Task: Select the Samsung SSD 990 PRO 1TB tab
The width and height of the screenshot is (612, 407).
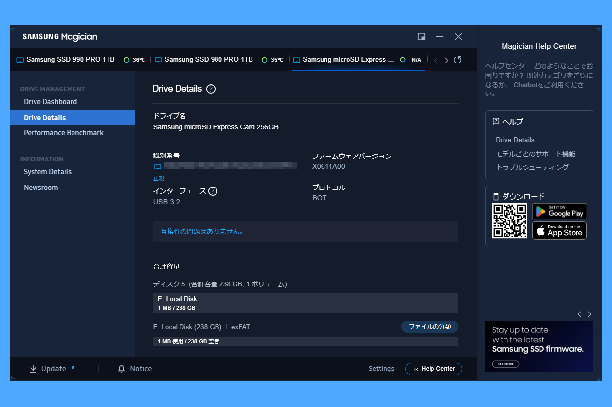Action: click(x=70, y=60)
